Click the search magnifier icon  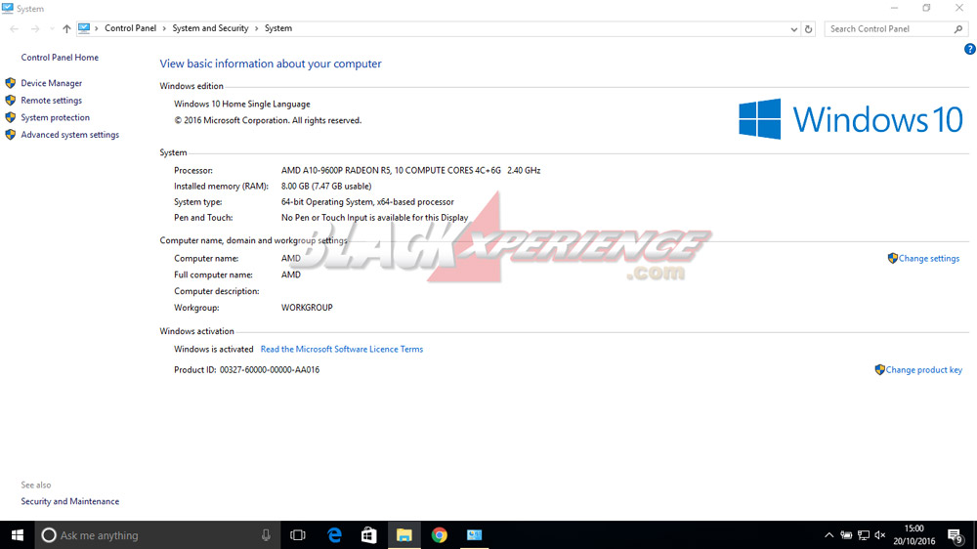coord(958,28)
